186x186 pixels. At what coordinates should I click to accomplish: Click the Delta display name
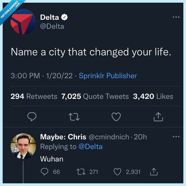(x=49, y=18)
